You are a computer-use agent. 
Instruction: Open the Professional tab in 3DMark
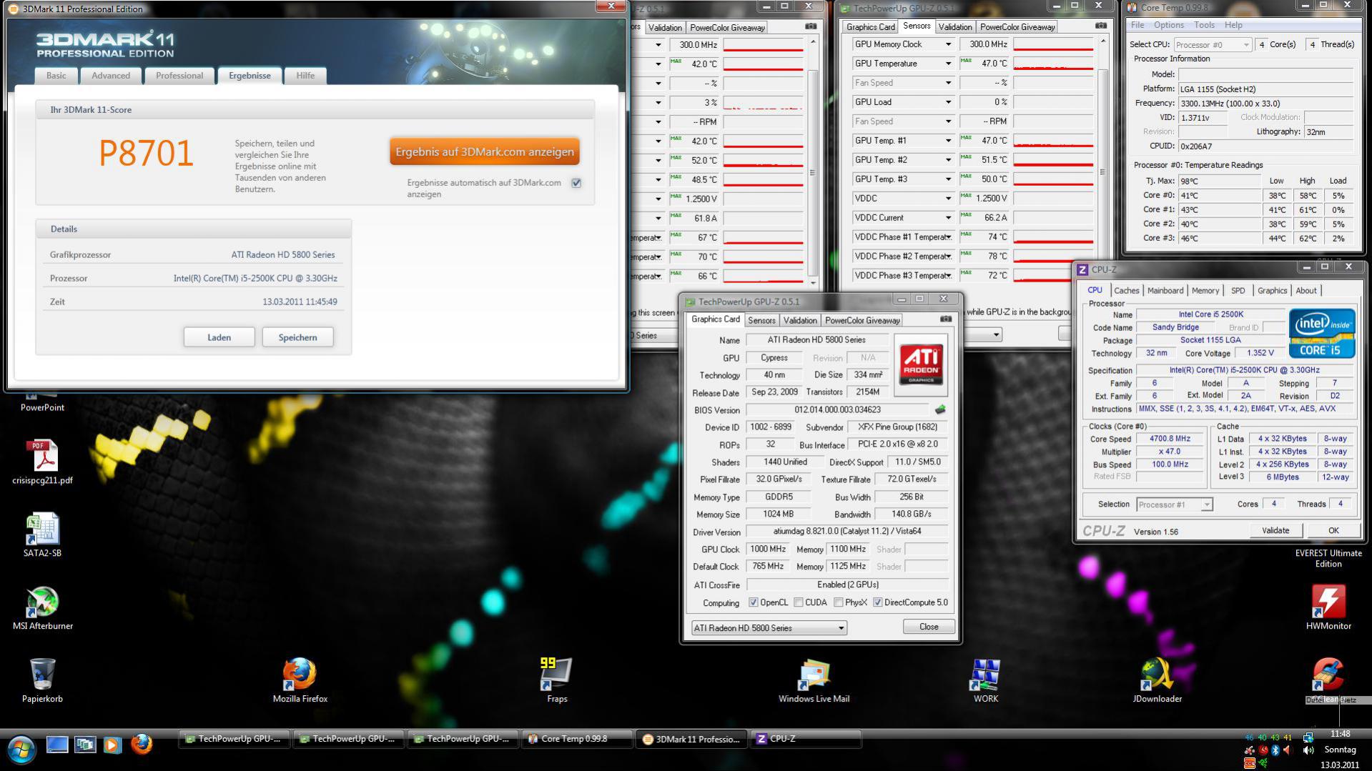coord(179,76)
